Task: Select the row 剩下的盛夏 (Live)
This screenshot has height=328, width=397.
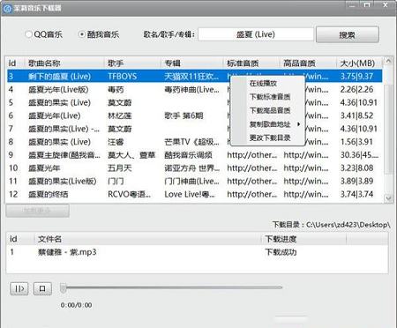Action: [195, 77]
